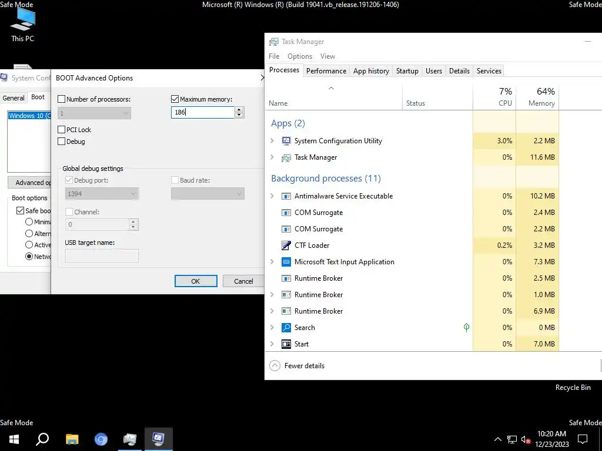Expand the Search process row
This screenshot has width=602, height=451.
[272, 327]
